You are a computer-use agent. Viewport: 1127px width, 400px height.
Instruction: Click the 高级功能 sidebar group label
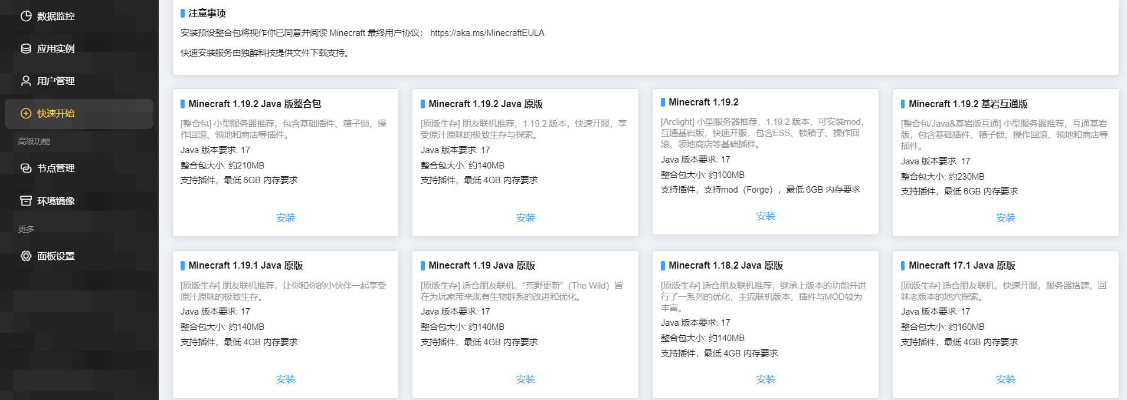click(x=34, y=141)
